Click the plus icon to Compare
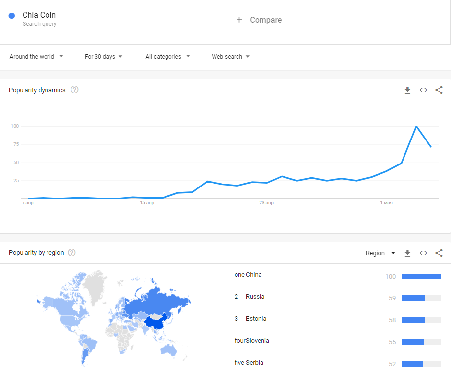Viewport: 451px width, 374px height. tap(239, 20)
